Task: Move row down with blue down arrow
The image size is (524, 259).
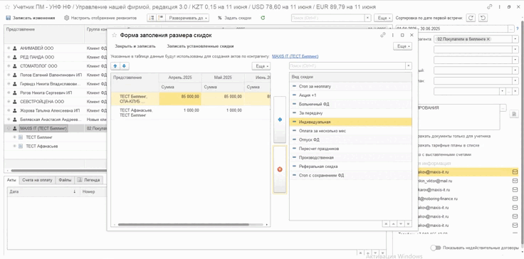Action: [124, 66]
